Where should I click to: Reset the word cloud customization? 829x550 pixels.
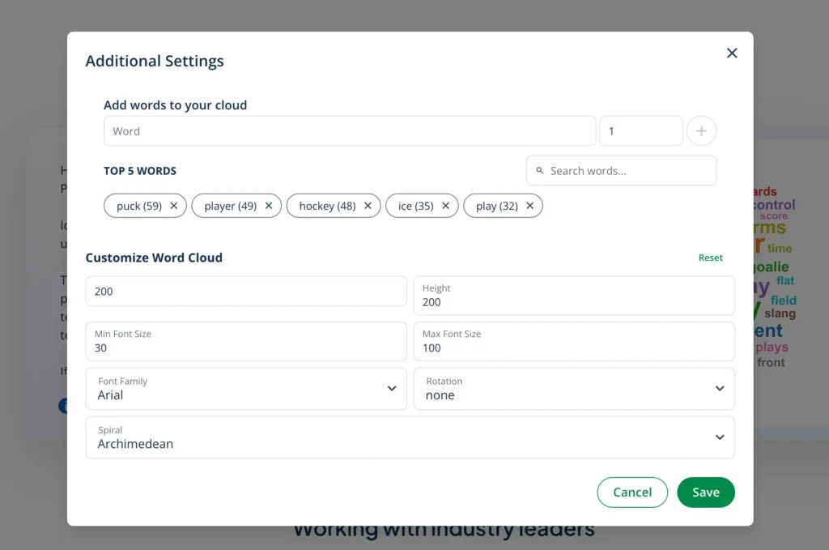[710, 258]
